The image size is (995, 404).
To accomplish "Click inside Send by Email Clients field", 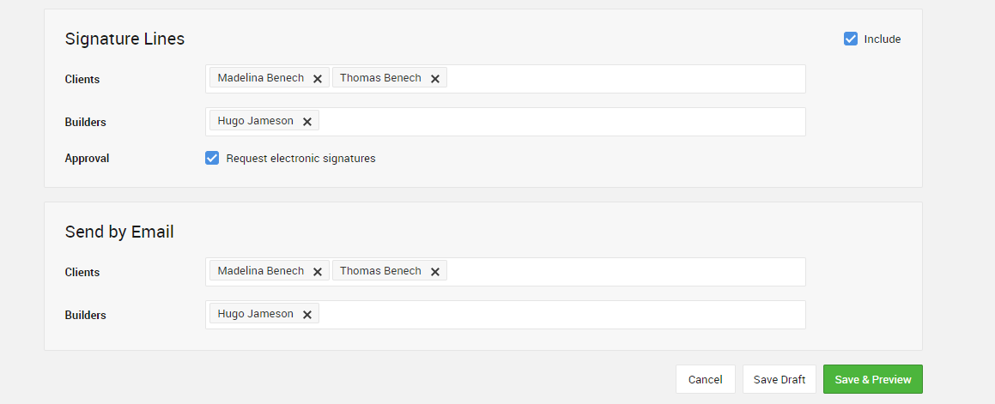I will click(625, 272).
